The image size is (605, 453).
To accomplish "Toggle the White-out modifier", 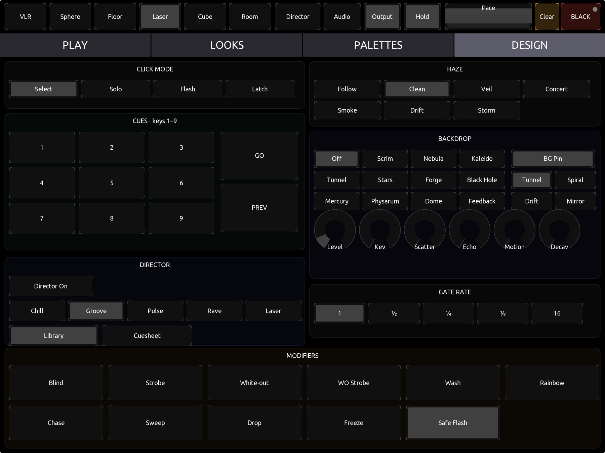I will click(254, 383).
